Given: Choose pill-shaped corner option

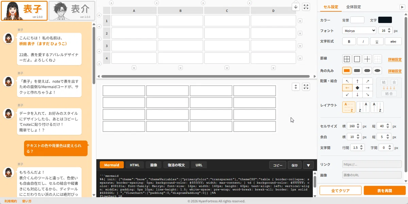Looking at the screenshot, I should coord(367,71).
